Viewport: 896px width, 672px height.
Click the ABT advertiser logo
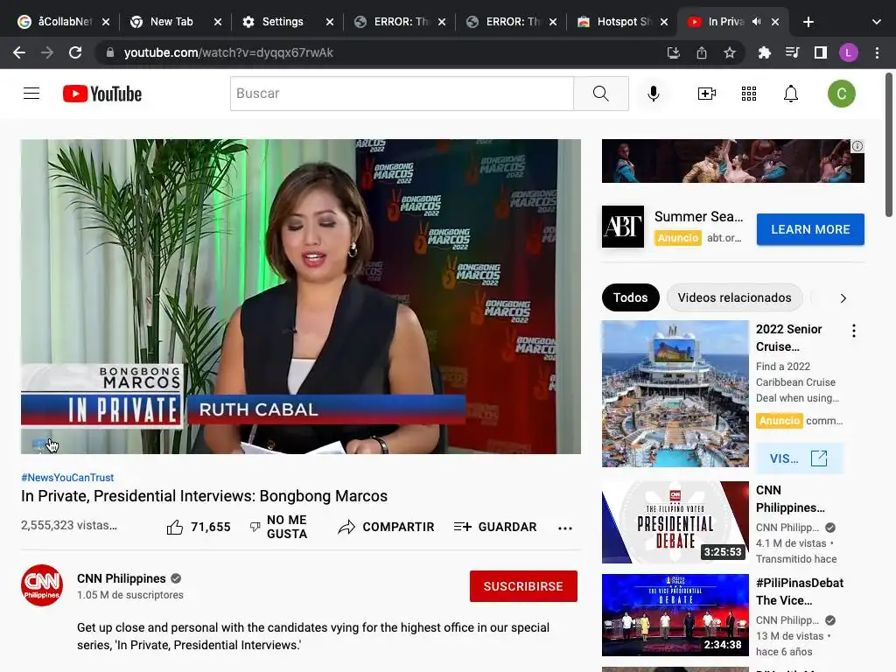pyautogui.click(x=623, y=227)
